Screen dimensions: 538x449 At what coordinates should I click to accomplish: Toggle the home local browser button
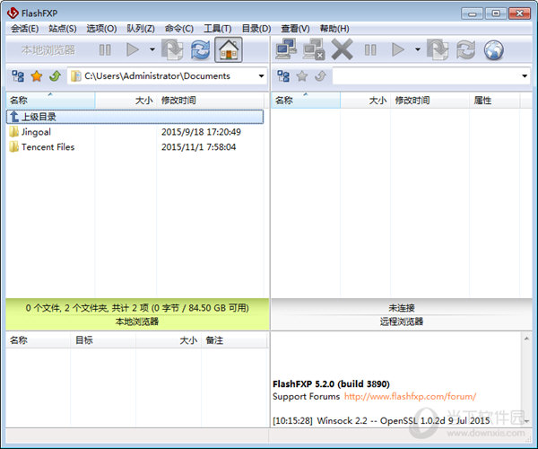tap(229, 49)
